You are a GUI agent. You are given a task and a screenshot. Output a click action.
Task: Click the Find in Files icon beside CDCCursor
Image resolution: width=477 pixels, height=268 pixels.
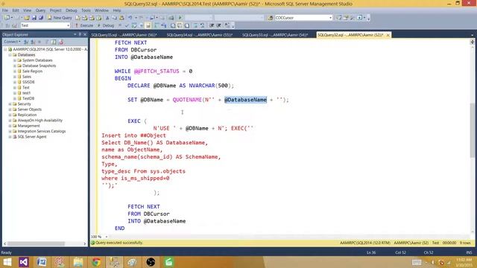[270, 18]
